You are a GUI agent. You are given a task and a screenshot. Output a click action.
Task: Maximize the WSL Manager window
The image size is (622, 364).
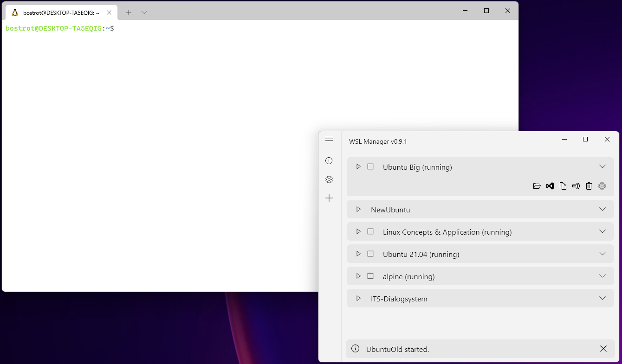click(x=585, y=139)
